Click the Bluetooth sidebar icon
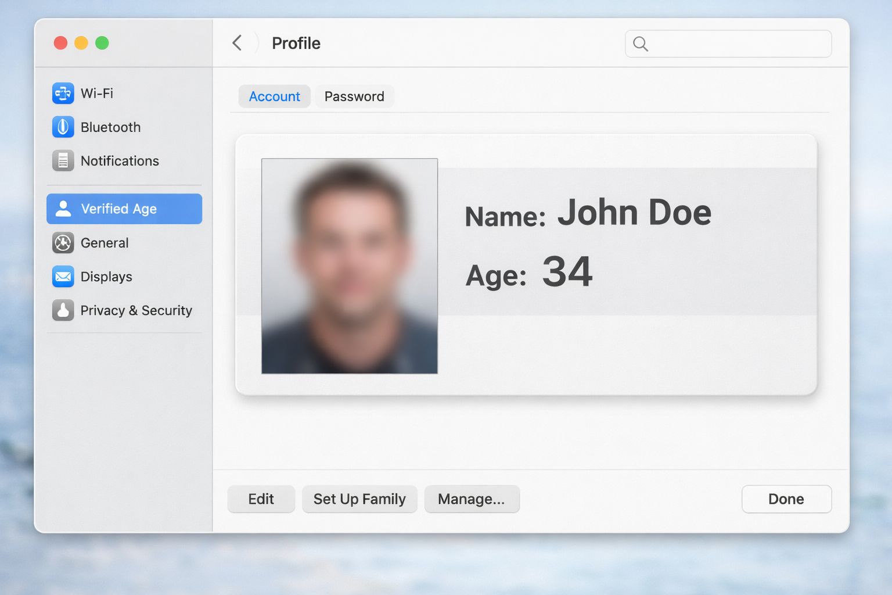 point(63,127)
